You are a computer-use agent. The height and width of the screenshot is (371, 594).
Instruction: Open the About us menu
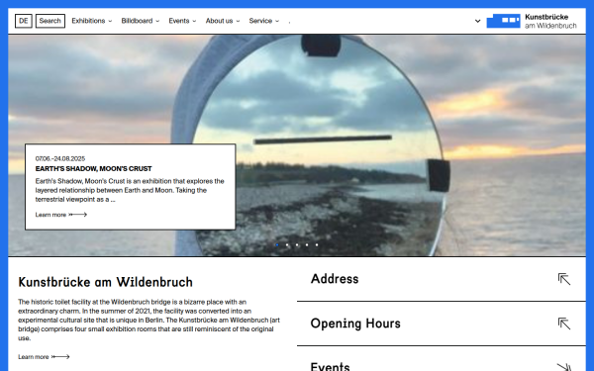coord(223,21)
